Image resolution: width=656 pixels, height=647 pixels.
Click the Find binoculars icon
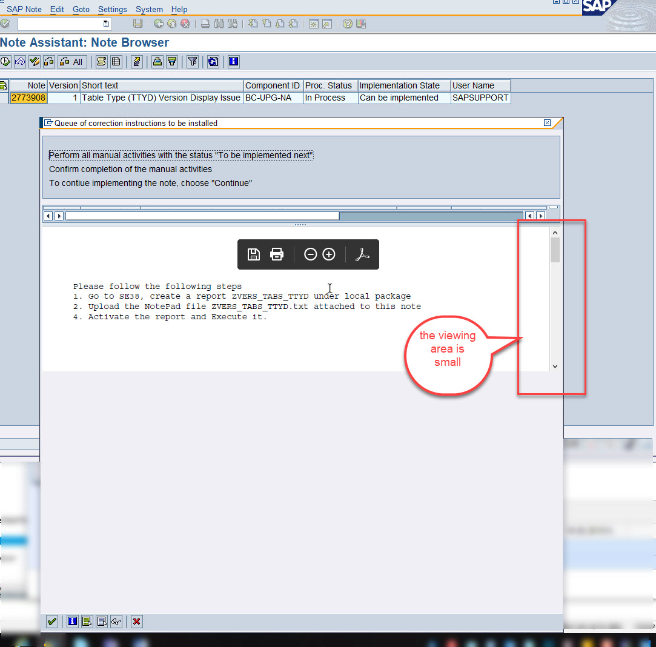(219, 24)
